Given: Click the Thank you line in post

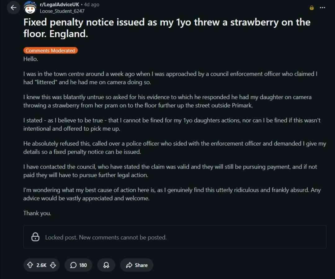Looking at the screenshot, I should (x=37, y=213).
